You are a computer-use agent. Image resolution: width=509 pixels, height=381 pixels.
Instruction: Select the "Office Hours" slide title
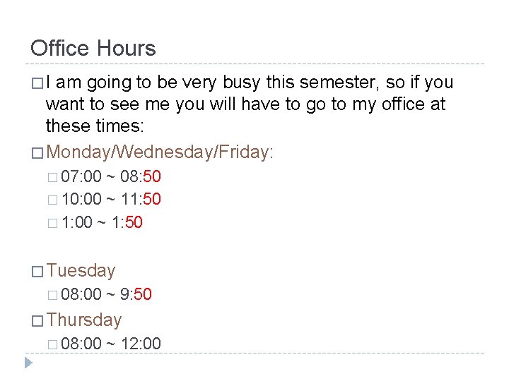click(93, 49)
